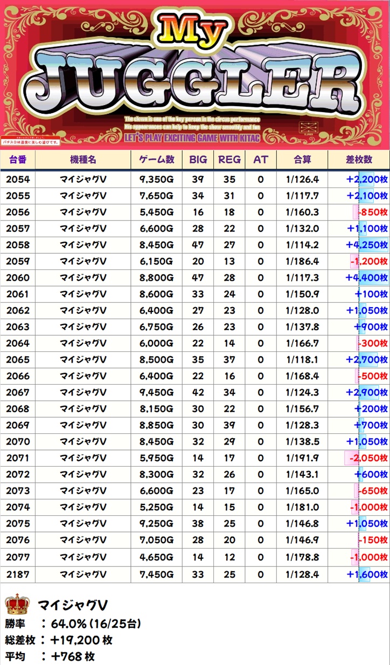This screenshot has width=390, height=665.
Task: Click the BIG column header
Action: [198, 160]
